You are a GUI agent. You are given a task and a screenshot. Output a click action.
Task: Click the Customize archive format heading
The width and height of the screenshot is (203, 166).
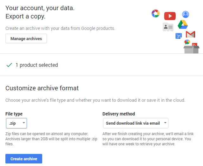point(42,88)
